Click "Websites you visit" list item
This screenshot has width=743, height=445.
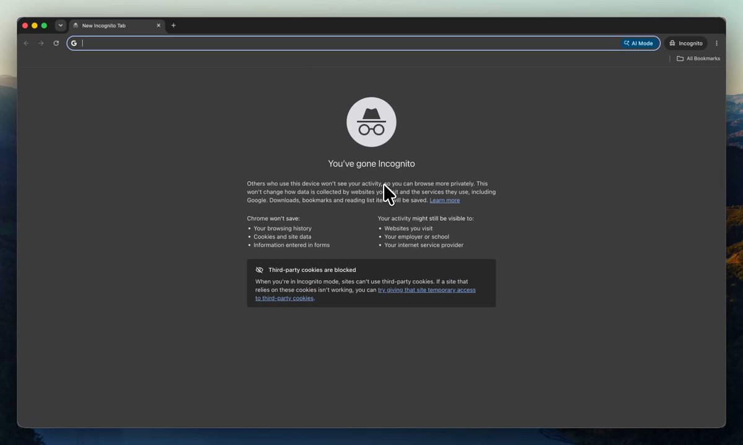coord(408,229)
